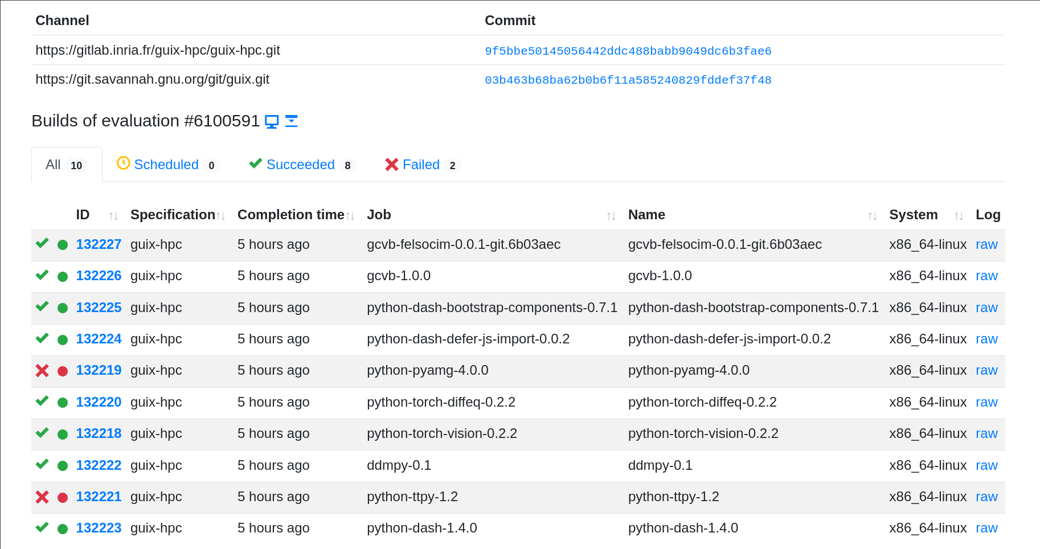Open build 132227 details
Screen dimensions: 1040x549
(x=99, y=244)
